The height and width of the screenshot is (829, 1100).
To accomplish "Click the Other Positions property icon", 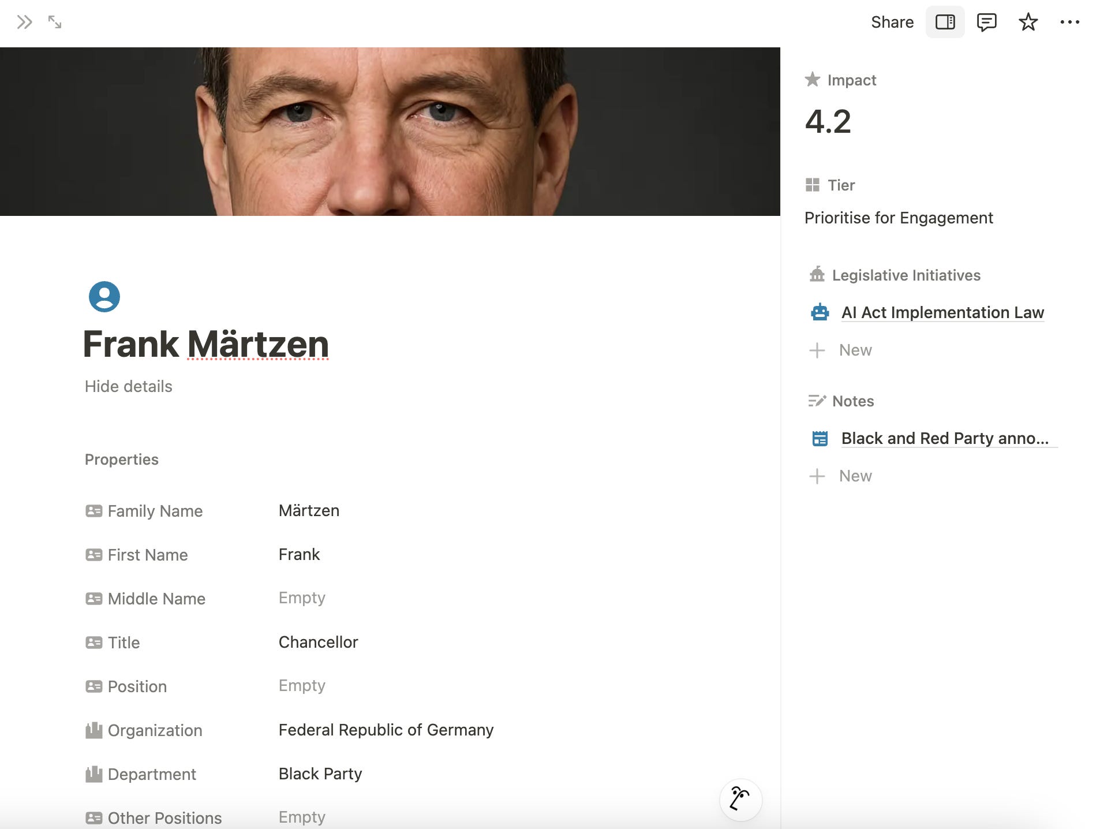I will (94, 818).
